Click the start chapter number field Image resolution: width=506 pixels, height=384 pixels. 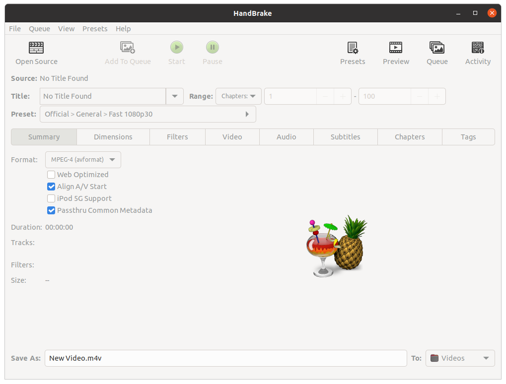tap(290, 96)
